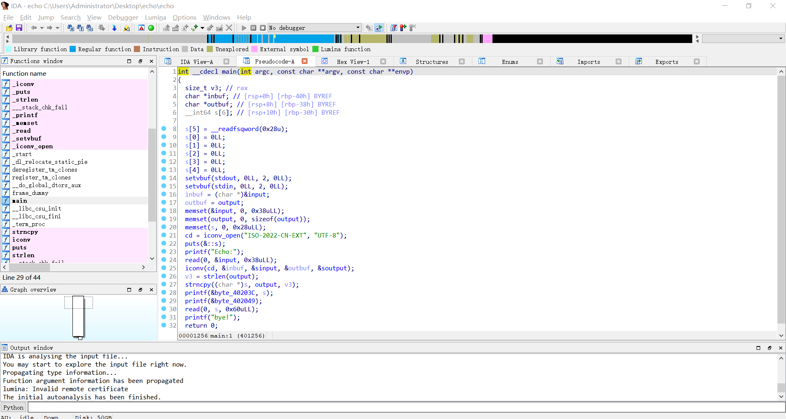Image resolution: width=786 pixels, height=419 pixels.
Task: Switch to the Imports tab
Action: tap(588, 62)
